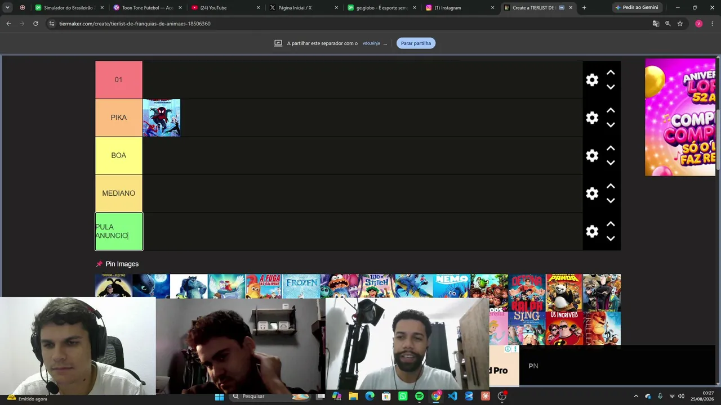Open Spotify from taskbar
The width and height of the screenshot is (721, 405).
419,397
